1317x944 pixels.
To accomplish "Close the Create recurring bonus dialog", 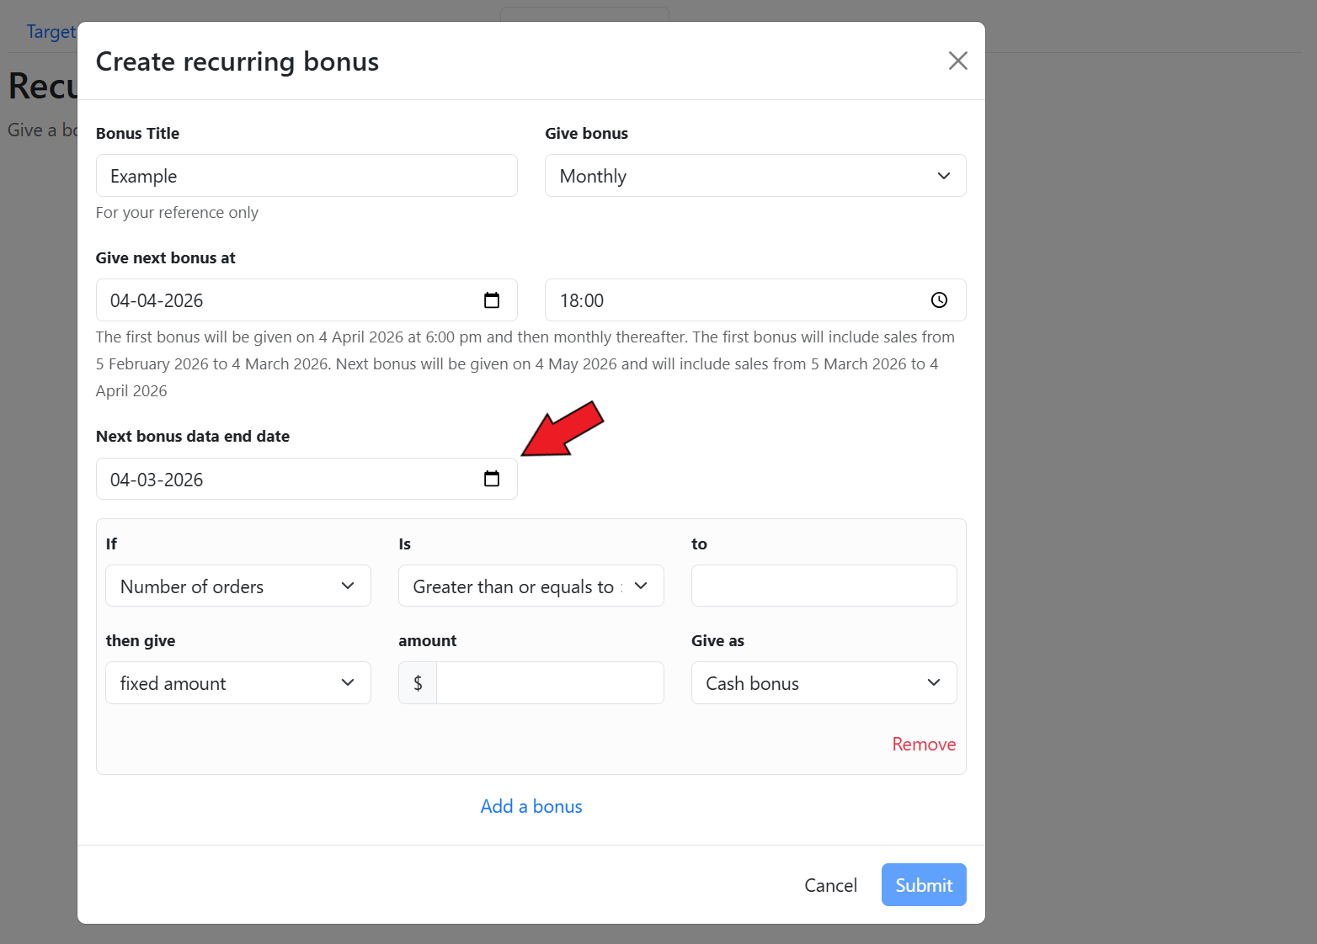I will pos(957,61).
